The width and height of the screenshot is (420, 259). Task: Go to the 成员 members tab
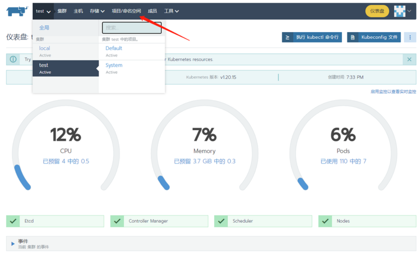[152, 11]
